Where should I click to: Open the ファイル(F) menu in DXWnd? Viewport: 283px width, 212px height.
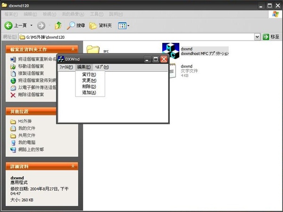66,67
